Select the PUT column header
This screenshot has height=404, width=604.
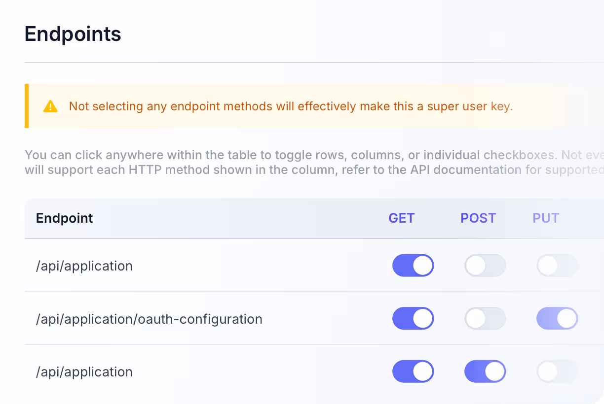pos(545,218)
